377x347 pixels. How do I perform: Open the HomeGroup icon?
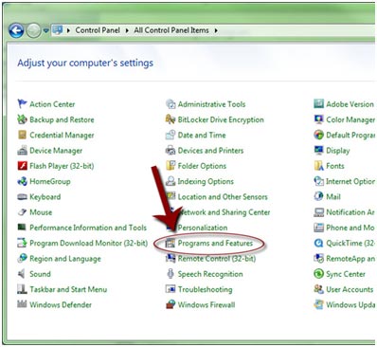click(x=22, y=181)
